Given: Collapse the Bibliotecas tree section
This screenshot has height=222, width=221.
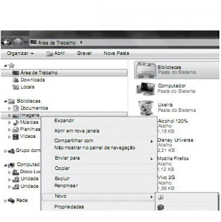Looking at the screenshot, I should tap(5, 101).
